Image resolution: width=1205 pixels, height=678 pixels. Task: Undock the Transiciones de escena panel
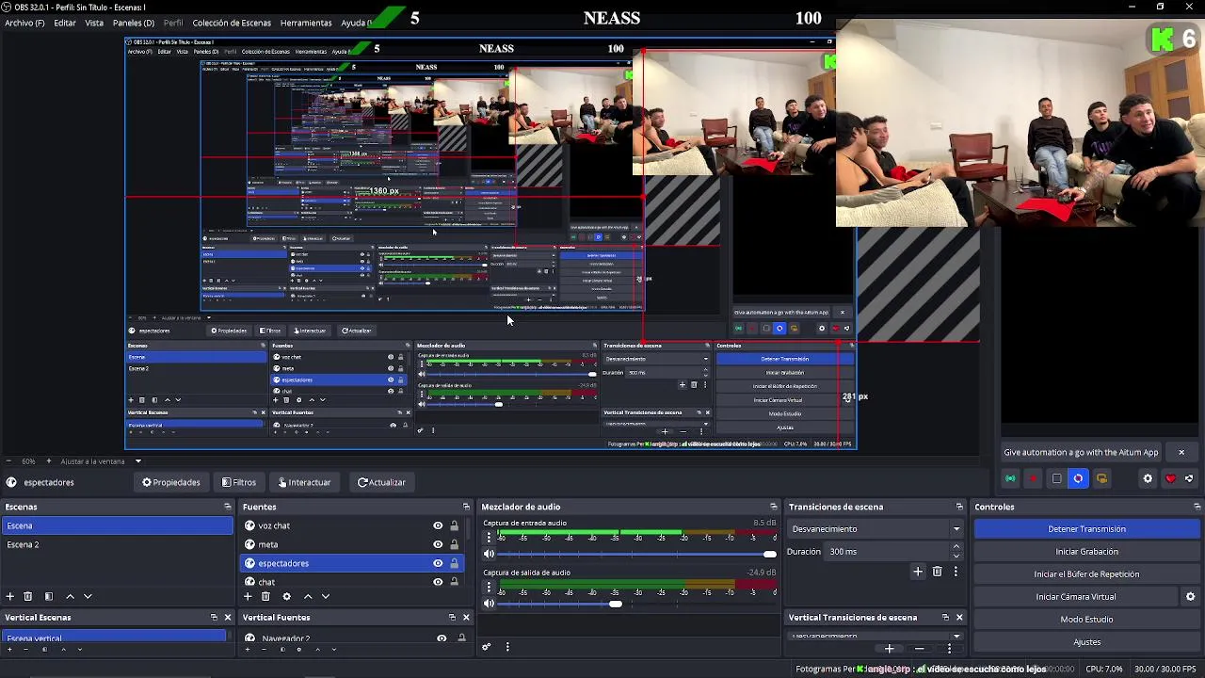pos(959,507)
